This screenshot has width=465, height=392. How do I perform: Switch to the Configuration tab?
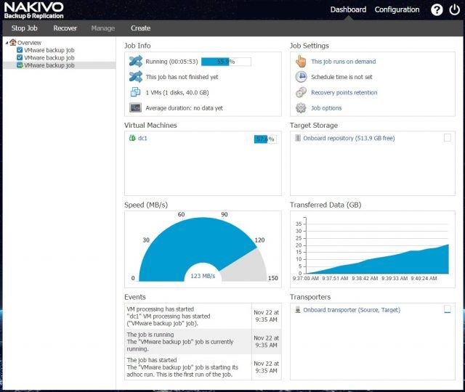[x=397, y=9]
